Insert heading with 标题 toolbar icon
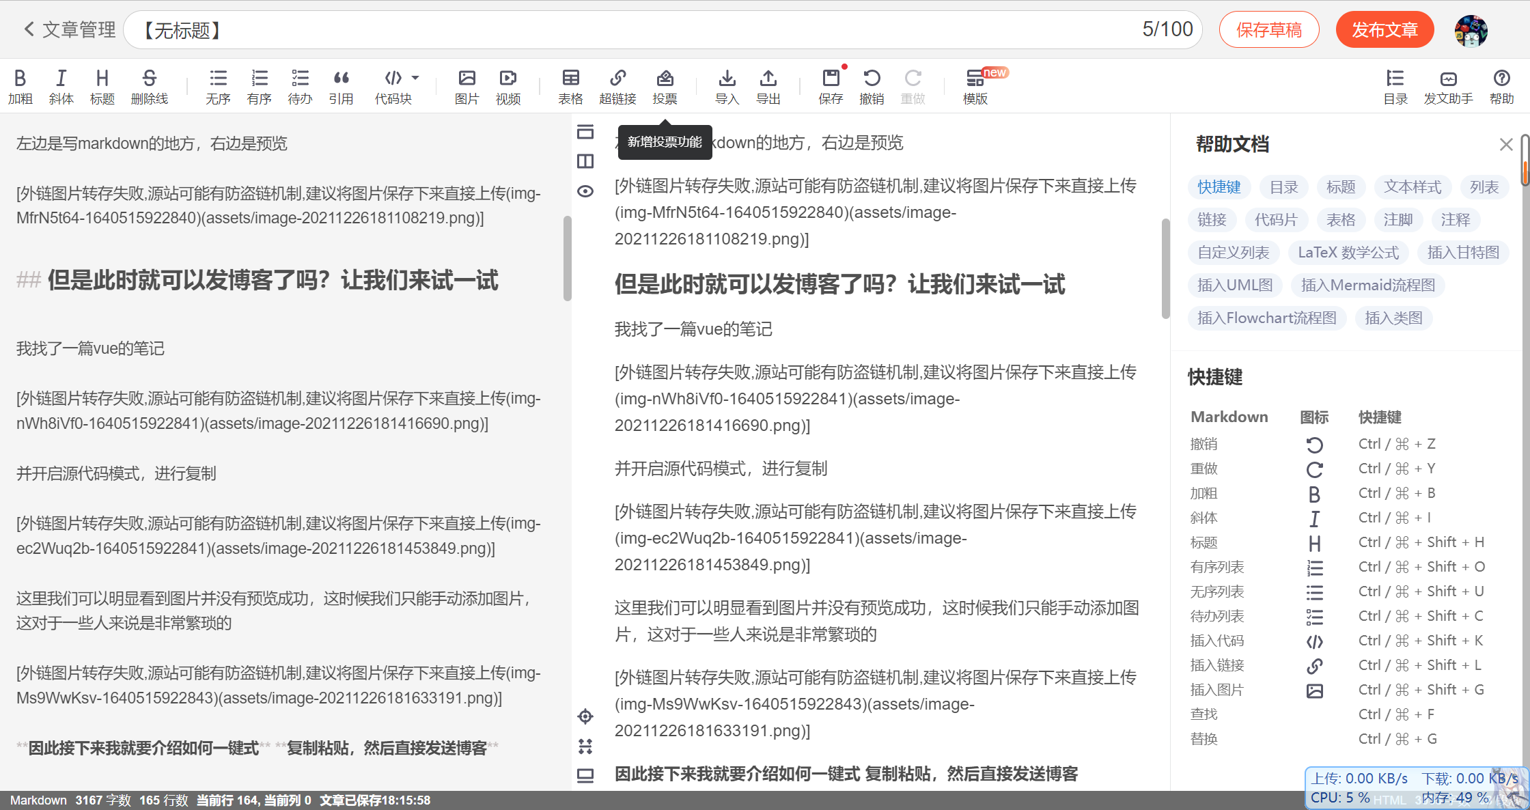This screenshot has width=1530, height=810. (102, 87)
